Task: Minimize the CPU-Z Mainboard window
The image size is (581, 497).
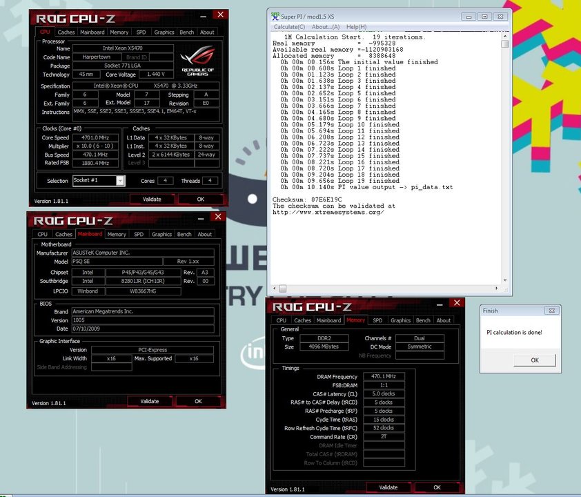Action: point(201,217)
